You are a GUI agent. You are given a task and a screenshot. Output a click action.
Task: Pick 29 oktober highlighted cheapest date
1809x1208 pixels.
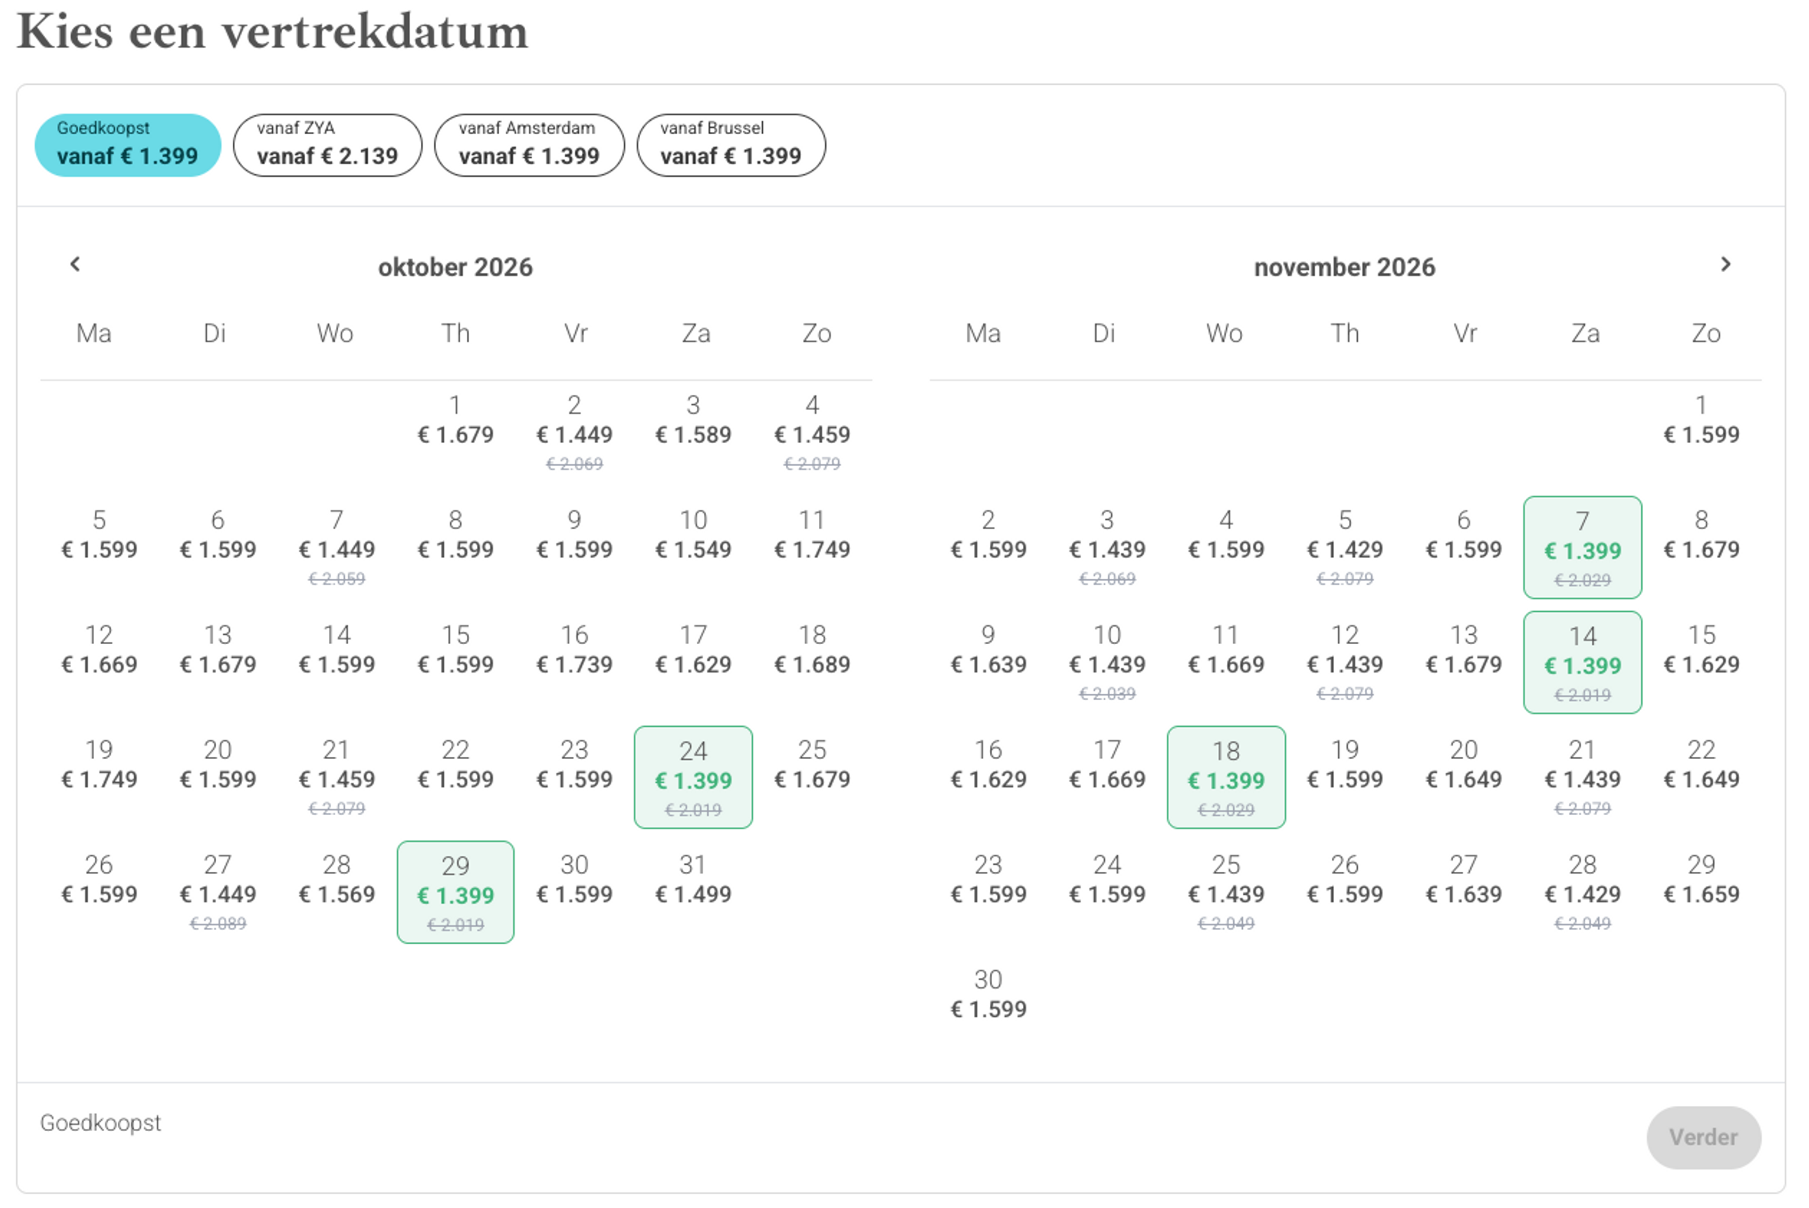[x=456, y=892]
